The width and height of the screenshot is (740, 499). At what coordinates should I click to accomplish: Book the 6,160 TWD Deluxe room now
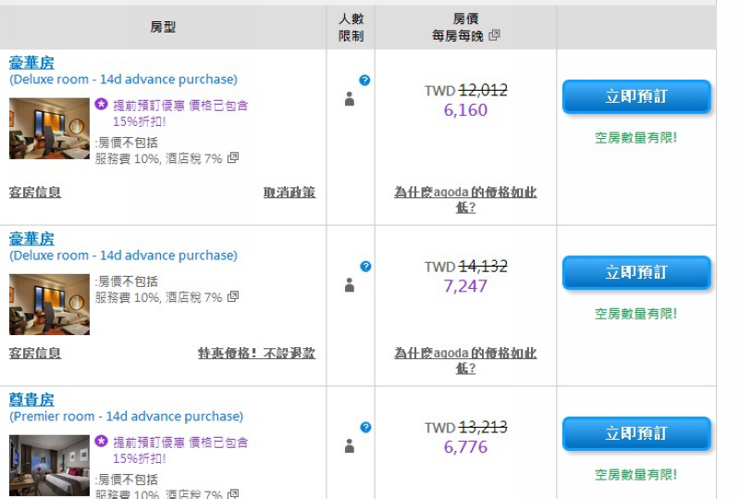(x=636, y=96)
